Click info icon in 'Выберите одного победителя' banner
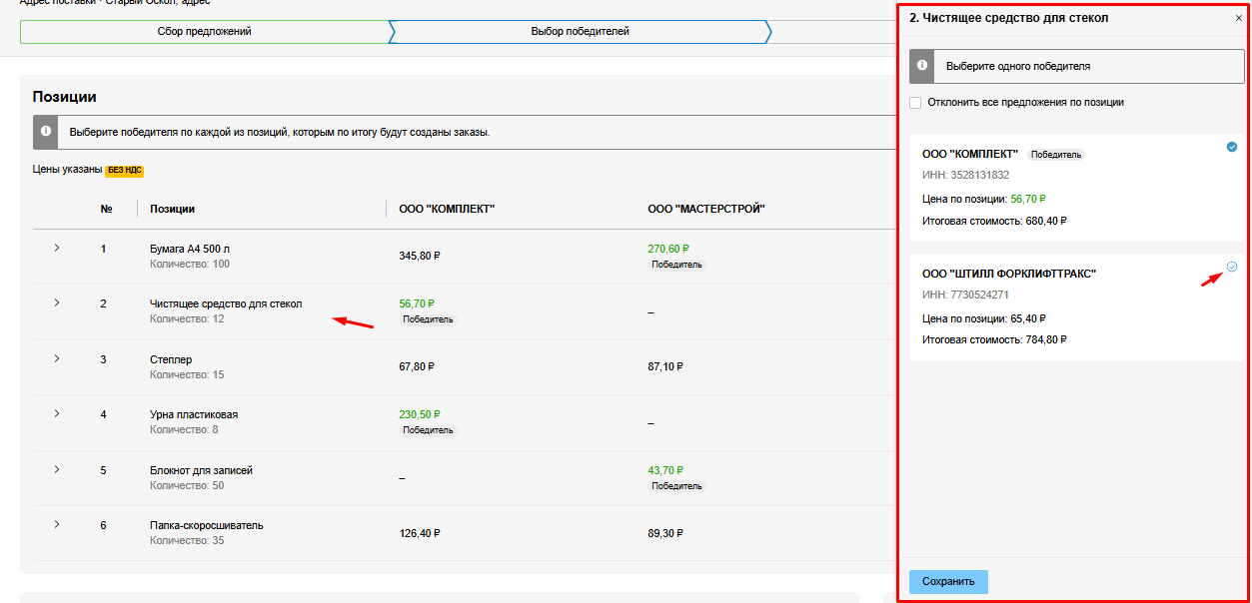The height and width of the screenshot is (603, 1252). [x=922, y=66]
